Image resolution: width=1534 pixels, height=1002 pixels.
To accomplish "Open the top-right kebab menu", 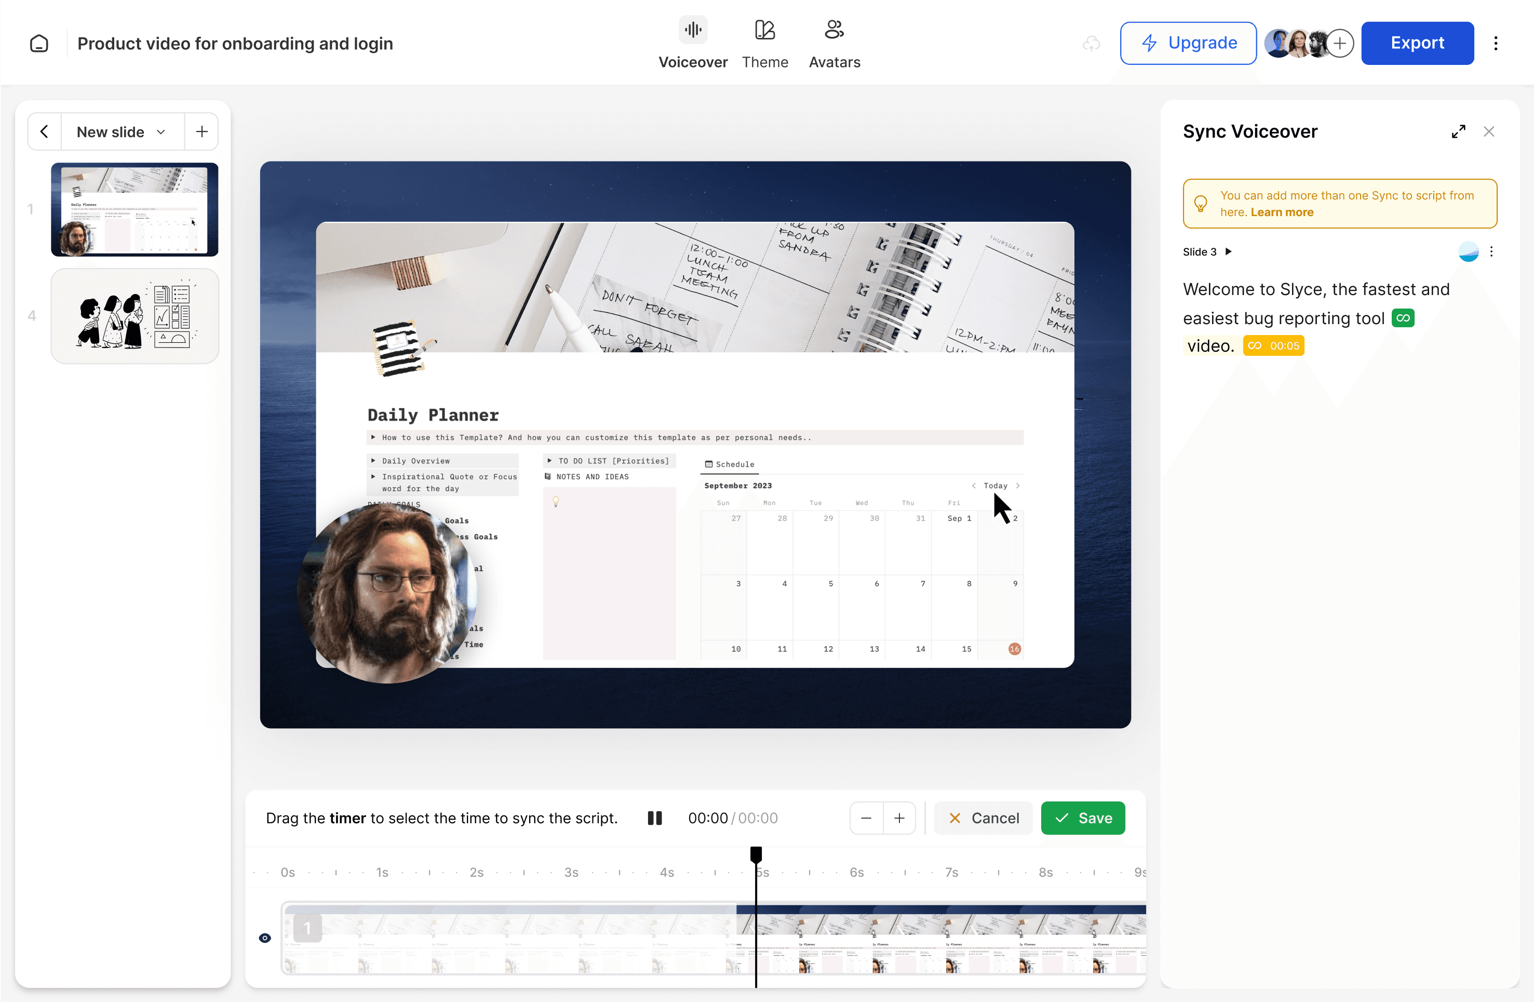I will [x=1496, y=43].
